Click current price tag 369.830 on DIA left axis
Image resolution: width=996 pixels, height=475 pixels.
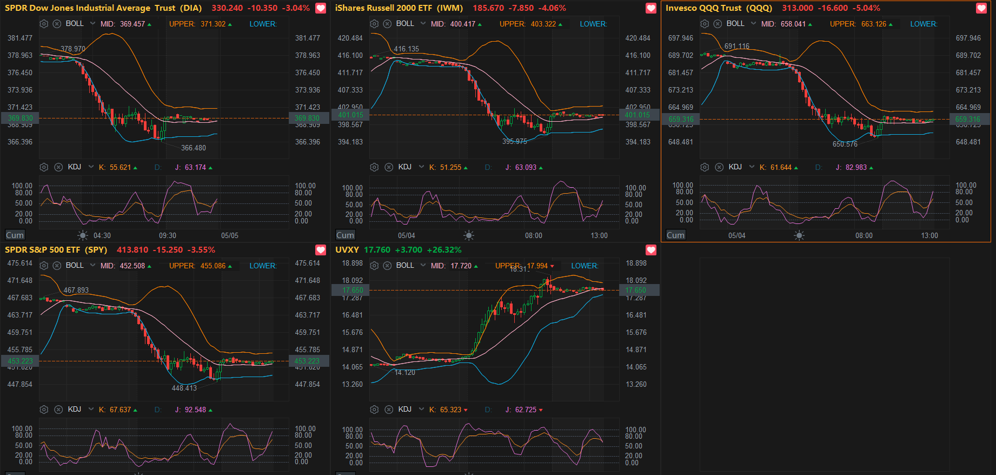(x=20, y=118)
